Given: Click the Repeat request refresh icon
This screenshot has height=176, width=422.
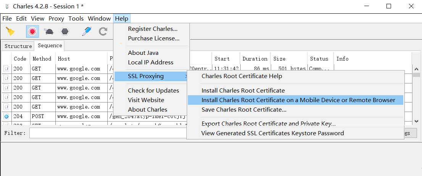Looking at the screenshot, I should click(x=103, y=31).
